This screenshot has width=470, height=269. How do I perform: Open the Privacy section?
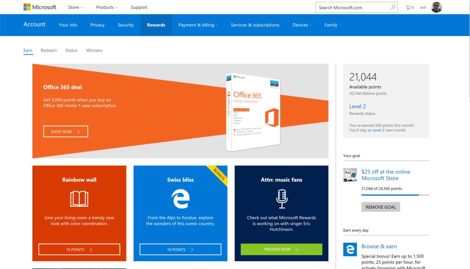click(x=97, y=25)
